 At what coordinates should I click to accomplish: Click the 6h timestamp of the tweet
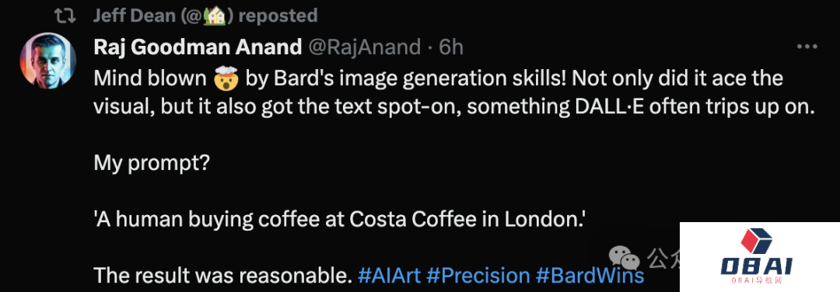click(x=451, y=47)
